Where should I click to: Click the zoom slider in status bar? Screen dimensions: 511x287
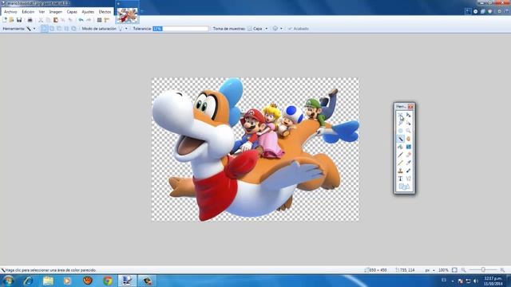coord(483,270)
